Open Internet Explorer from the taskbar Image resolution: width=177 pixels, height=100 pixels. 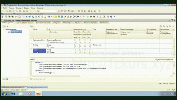(13, 94)
